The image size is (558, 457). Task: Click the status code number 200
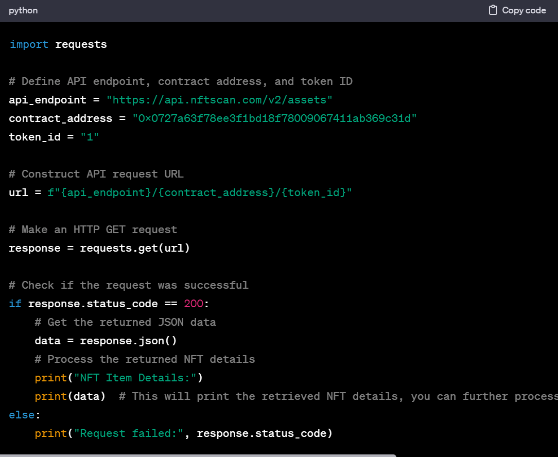[x=194, y=304]
